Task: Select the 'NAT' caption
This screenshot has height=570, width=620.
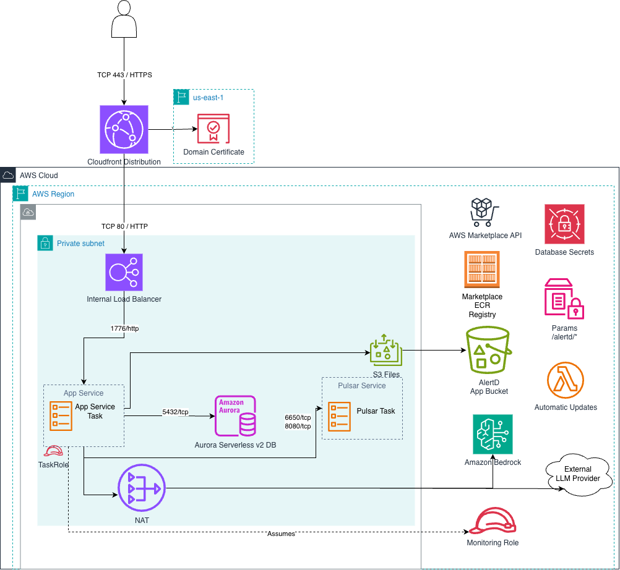Action: [142, 520]
